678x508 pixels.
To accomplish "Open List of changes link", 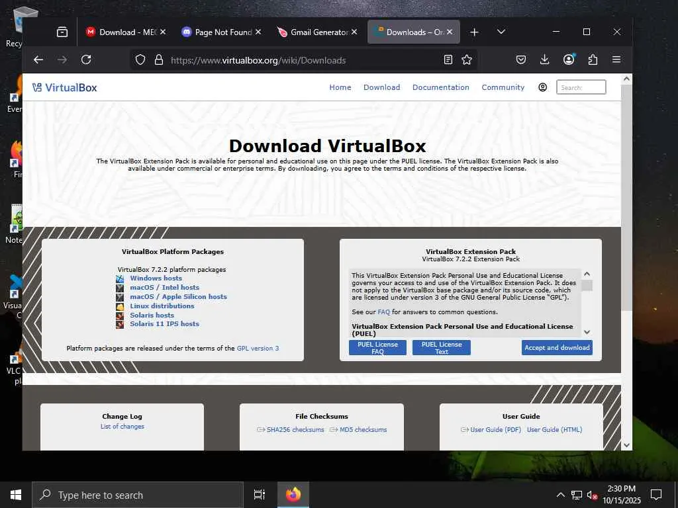I will (x=122, y=427).
